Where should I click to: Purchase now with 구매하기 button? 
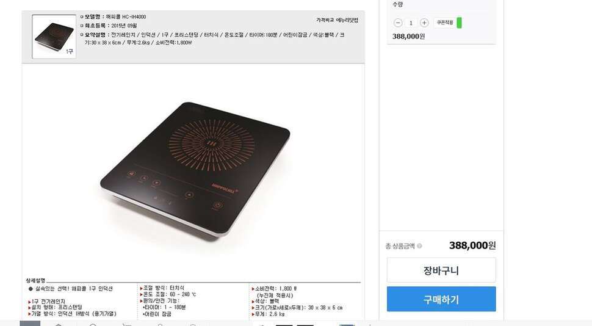tap(441, 299)
